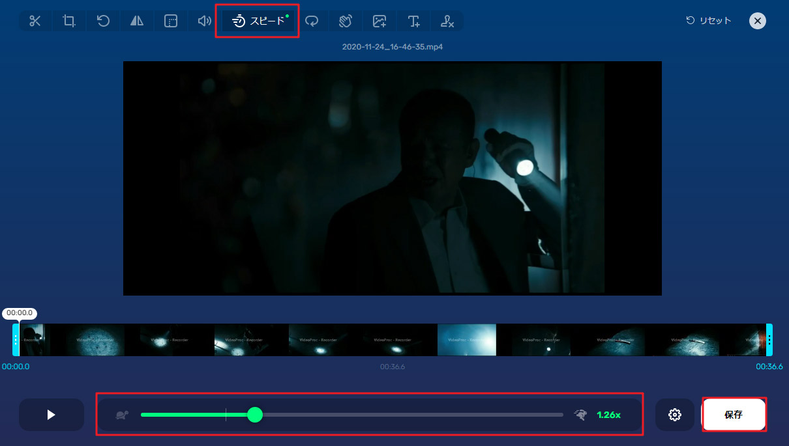This screenshot has height=446, width=789.
Task: Open the volume adjustment tool
Action: coord(205,21)
